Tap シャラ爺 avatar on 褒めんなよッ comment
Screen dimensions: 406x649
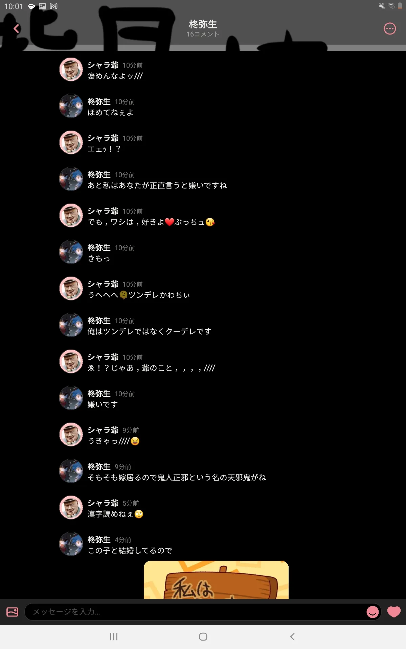coord(71,69)
